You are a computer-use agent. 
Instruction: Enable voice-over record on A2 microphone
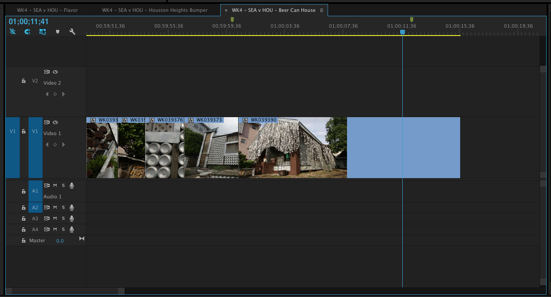(72, 208)
